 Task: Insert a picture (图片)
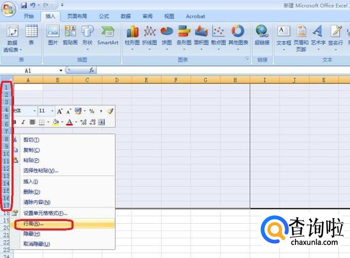click(x=53, y=35)
